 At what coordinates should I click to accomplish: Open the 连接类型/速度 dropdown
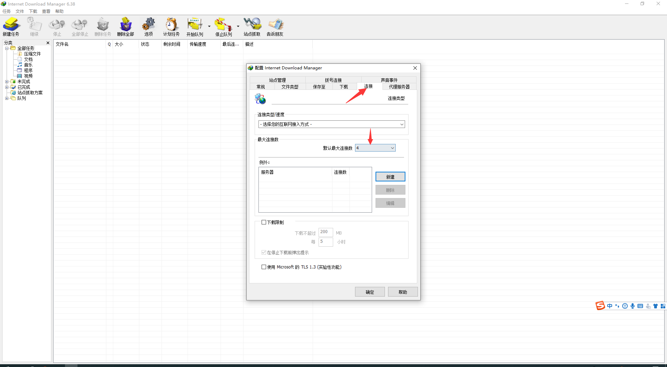pyautogui.click(x=331, y=124)
